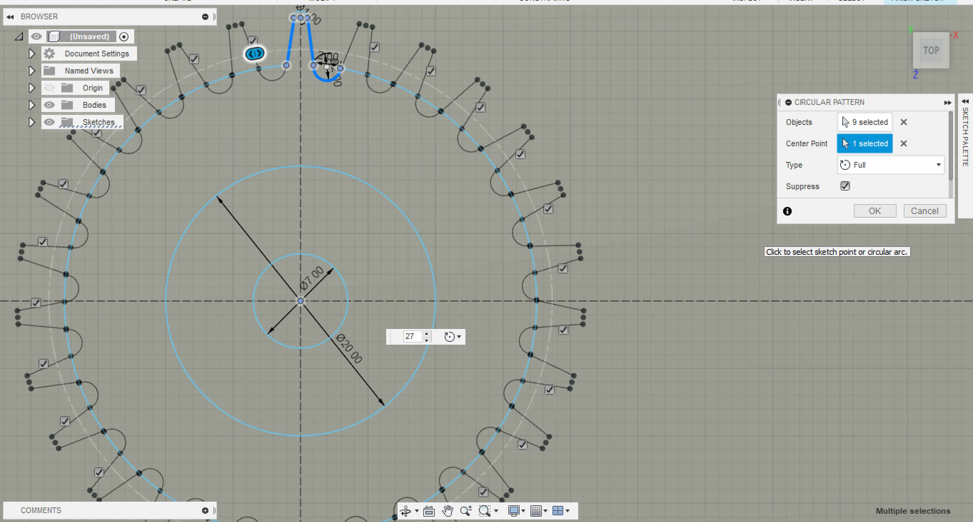Click the Viewports layout icon

click(x=558, y=511)
